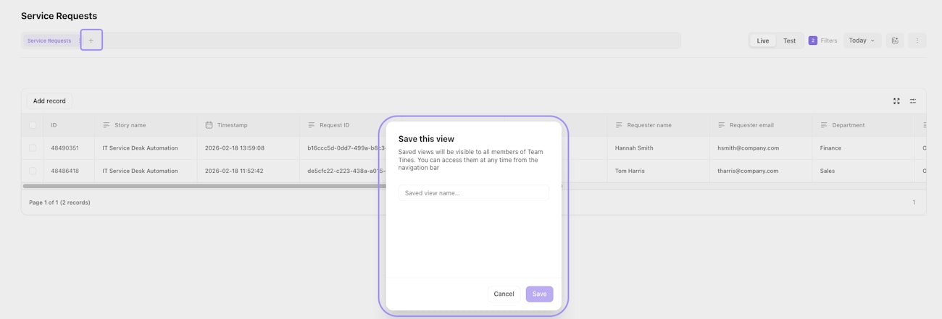Focus the Saved view name input field
This screenshot has height=319, width=942.
[473, 193]
